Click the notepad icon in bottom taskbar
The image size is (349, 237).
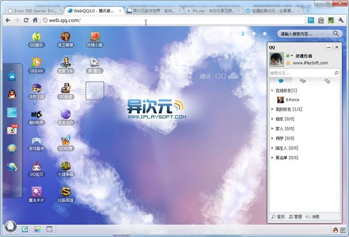point(25,229)
